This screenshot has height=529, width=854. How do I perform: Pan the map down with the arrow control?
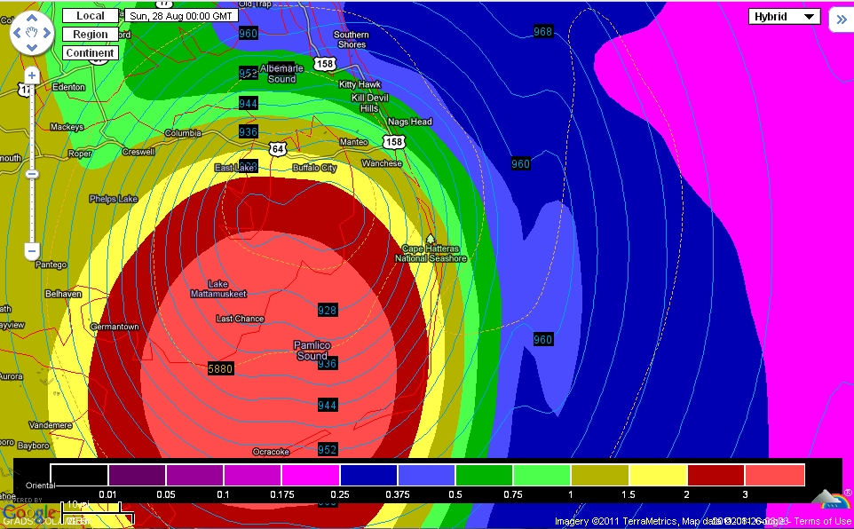click(x=32, y=47)
